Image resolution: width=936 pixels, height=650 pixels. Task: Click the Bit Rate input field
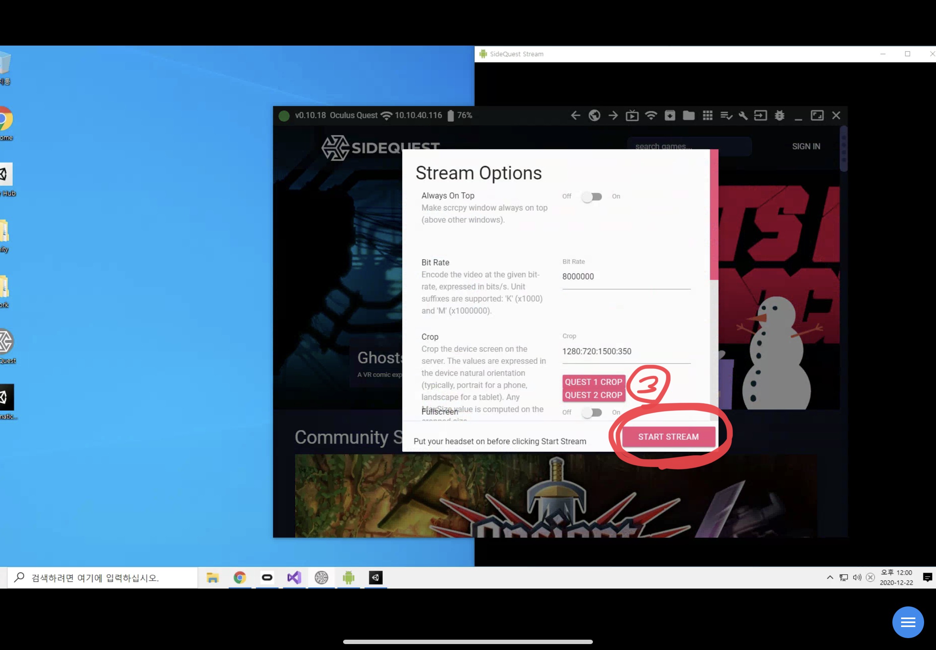point(626,277)
